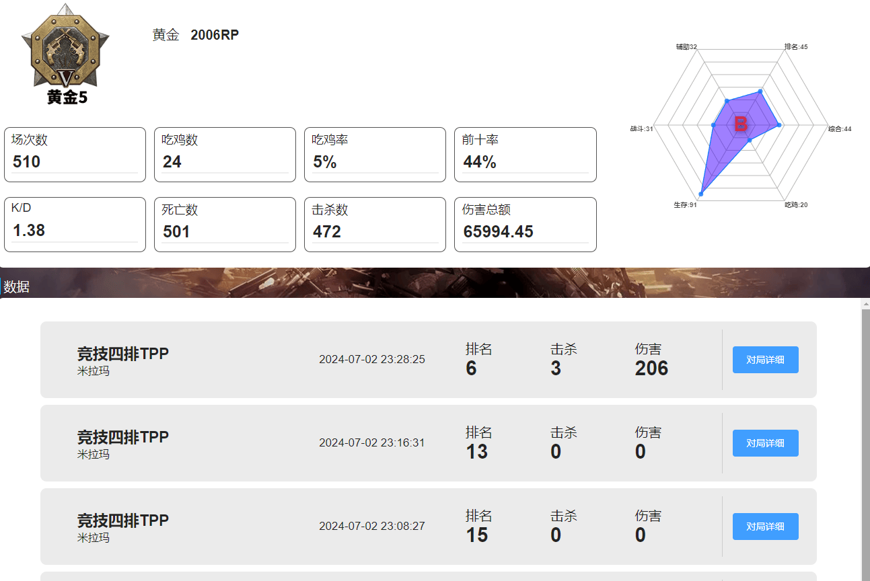870x581 pixels.
Task: Click the 辅助:32 radar axis label
Action: point(686,47)
